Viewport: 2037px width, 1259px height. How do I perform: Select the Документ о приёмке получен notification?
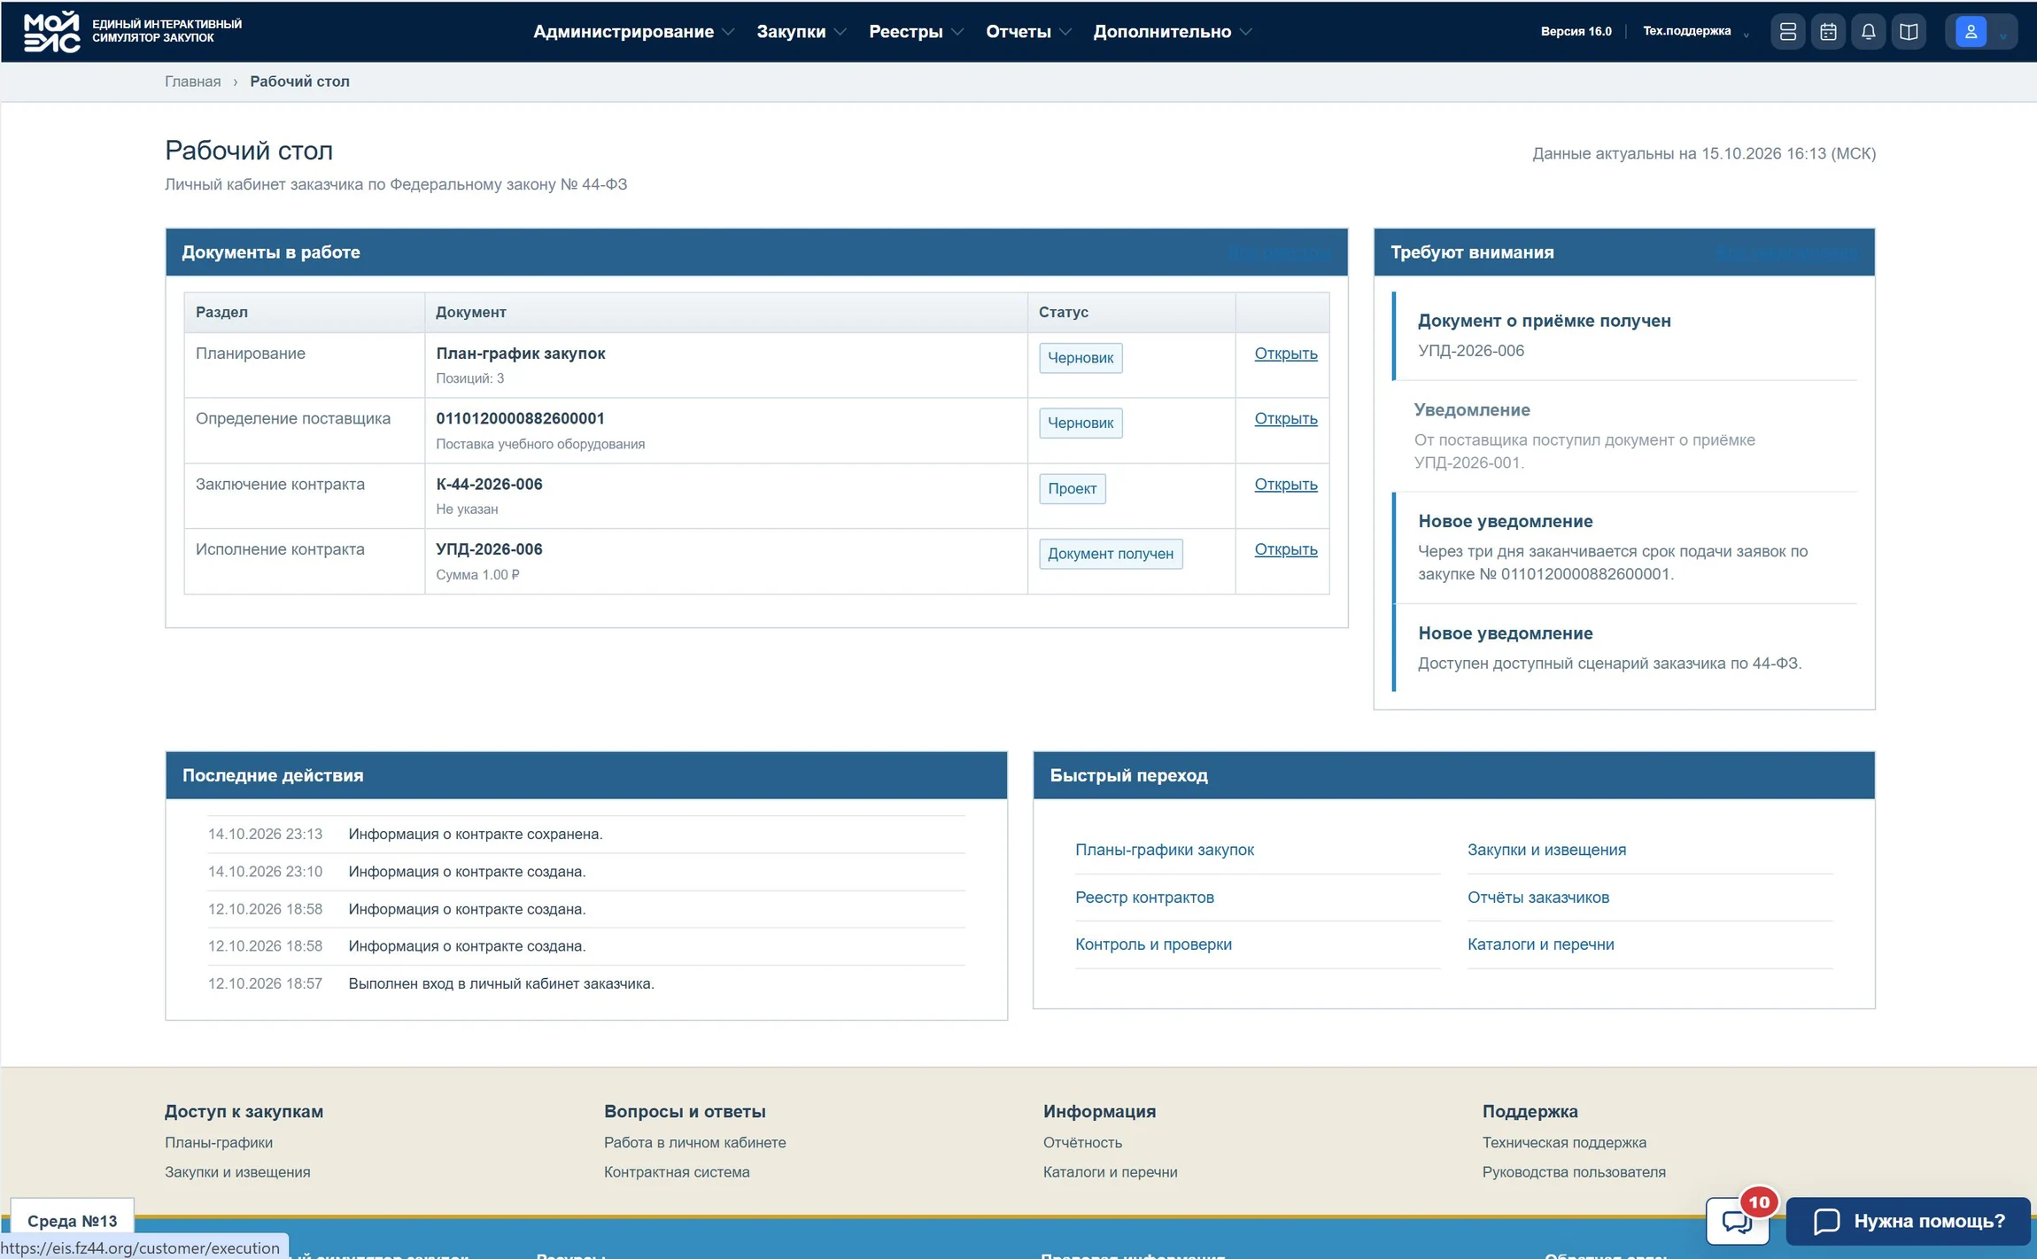click(1625, 335)
